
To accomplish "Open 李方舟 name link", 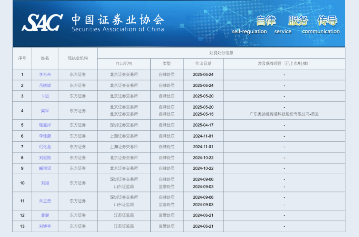I will click(45, 74).
